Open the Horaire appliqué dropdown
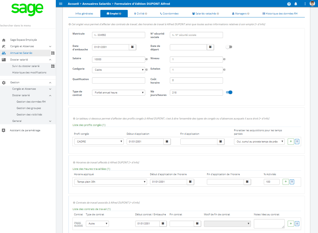Viewport: 318px width, 233px height. pos(111,182)
